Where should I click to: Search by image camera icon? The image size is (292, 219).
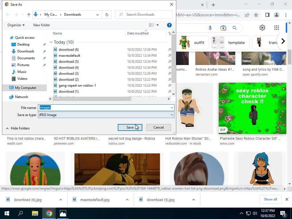click(223, 28)
